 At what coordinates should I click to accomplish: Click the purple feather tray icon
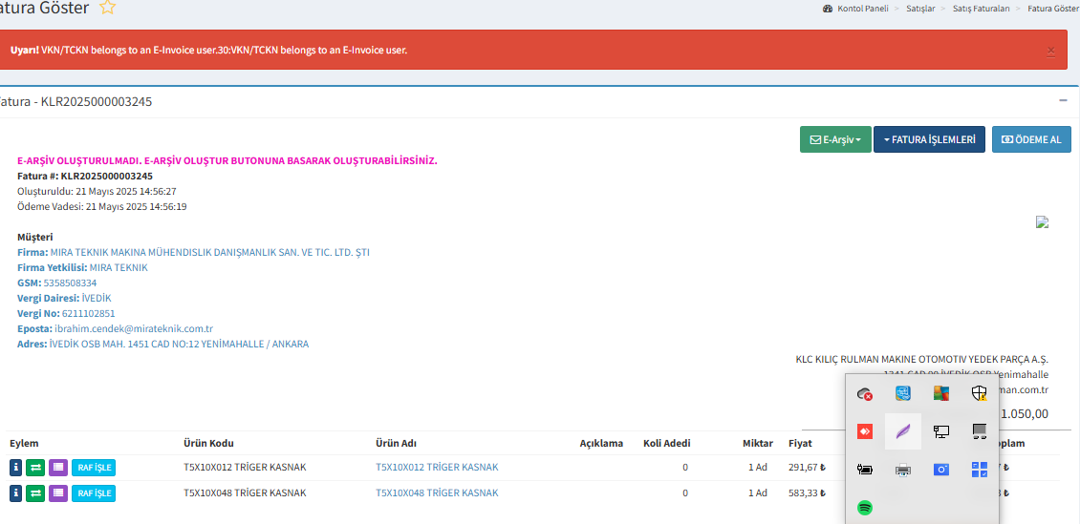tap(903, 431)
